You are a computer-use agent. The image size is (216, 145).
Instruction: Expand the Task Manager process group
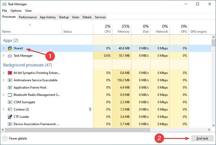[x=4, y=56]
